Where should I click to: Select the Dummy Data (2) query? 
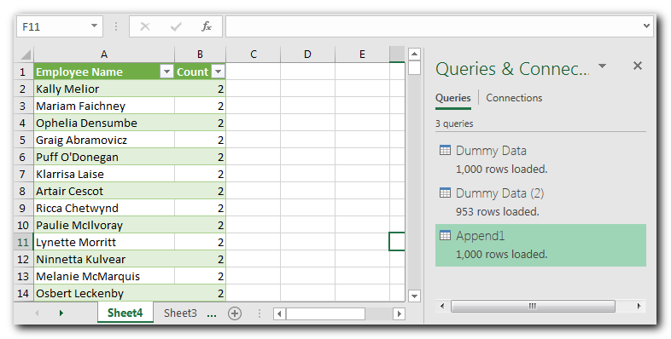(540, 203)
